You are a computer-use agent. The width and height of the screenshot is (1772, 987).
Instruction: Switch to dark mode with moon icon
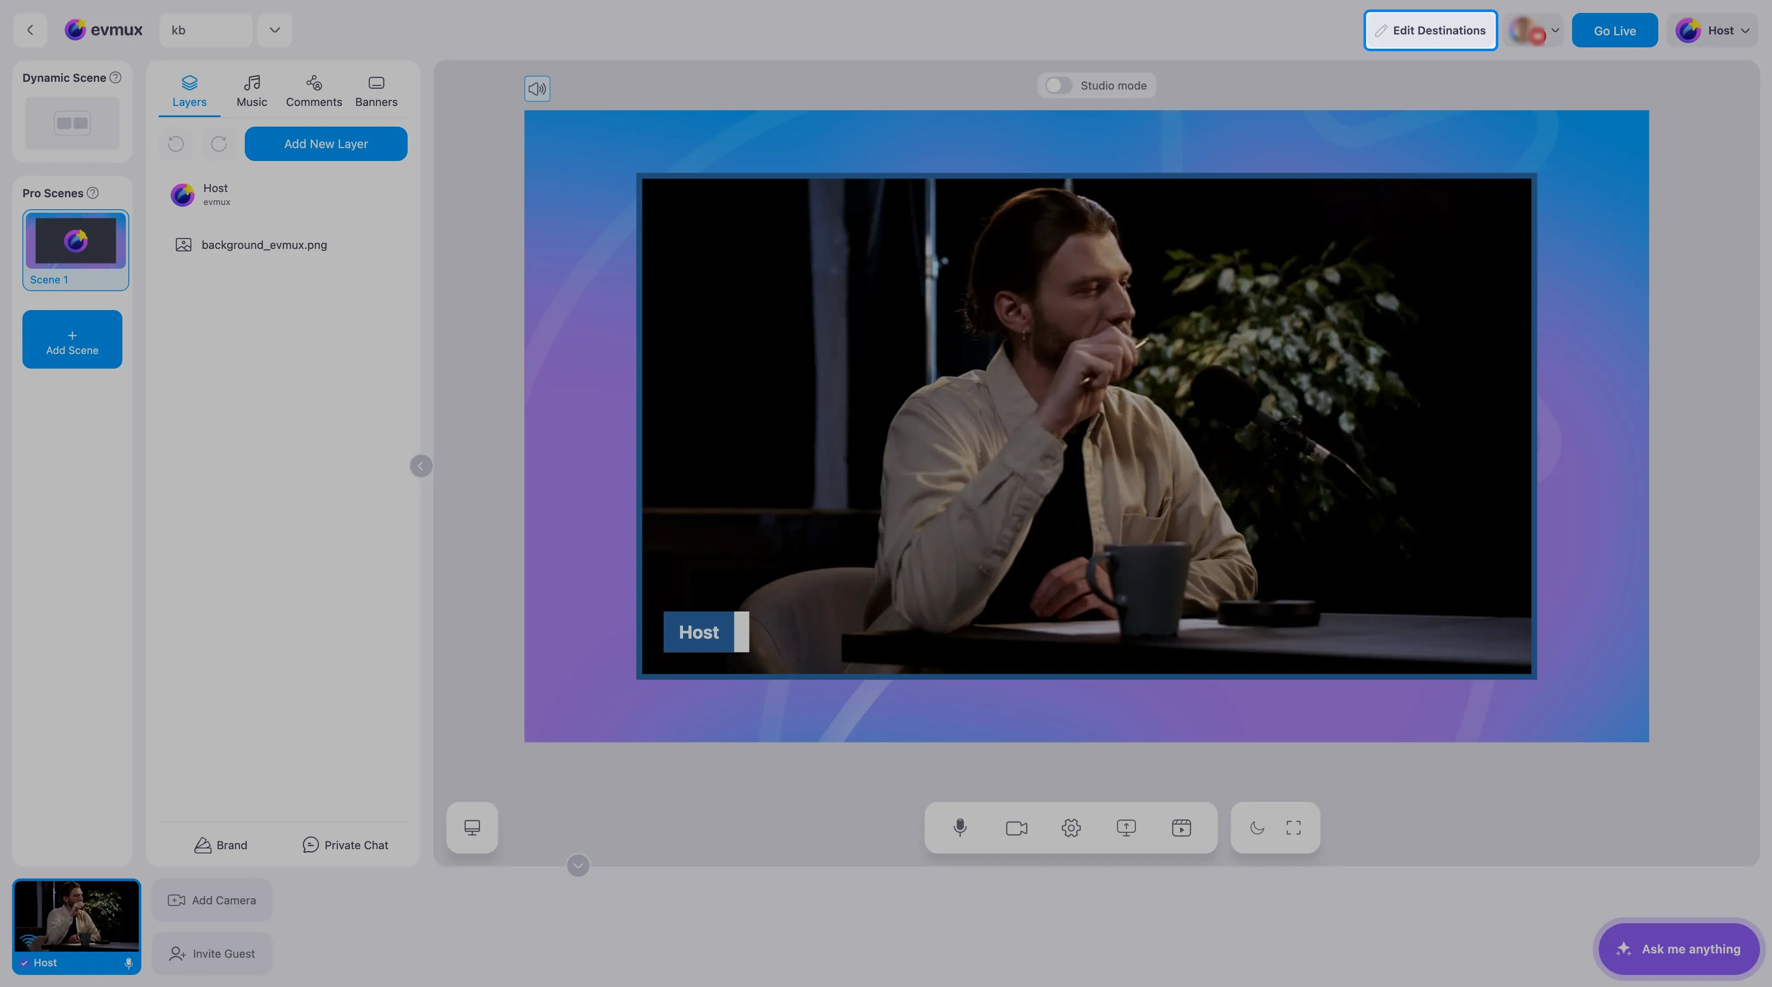(x=1257, y=828)
